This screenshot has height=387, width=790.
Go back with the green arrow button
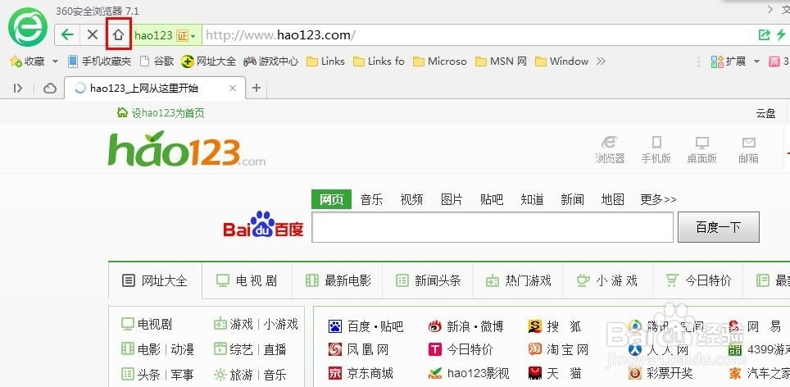coord(67,34)
